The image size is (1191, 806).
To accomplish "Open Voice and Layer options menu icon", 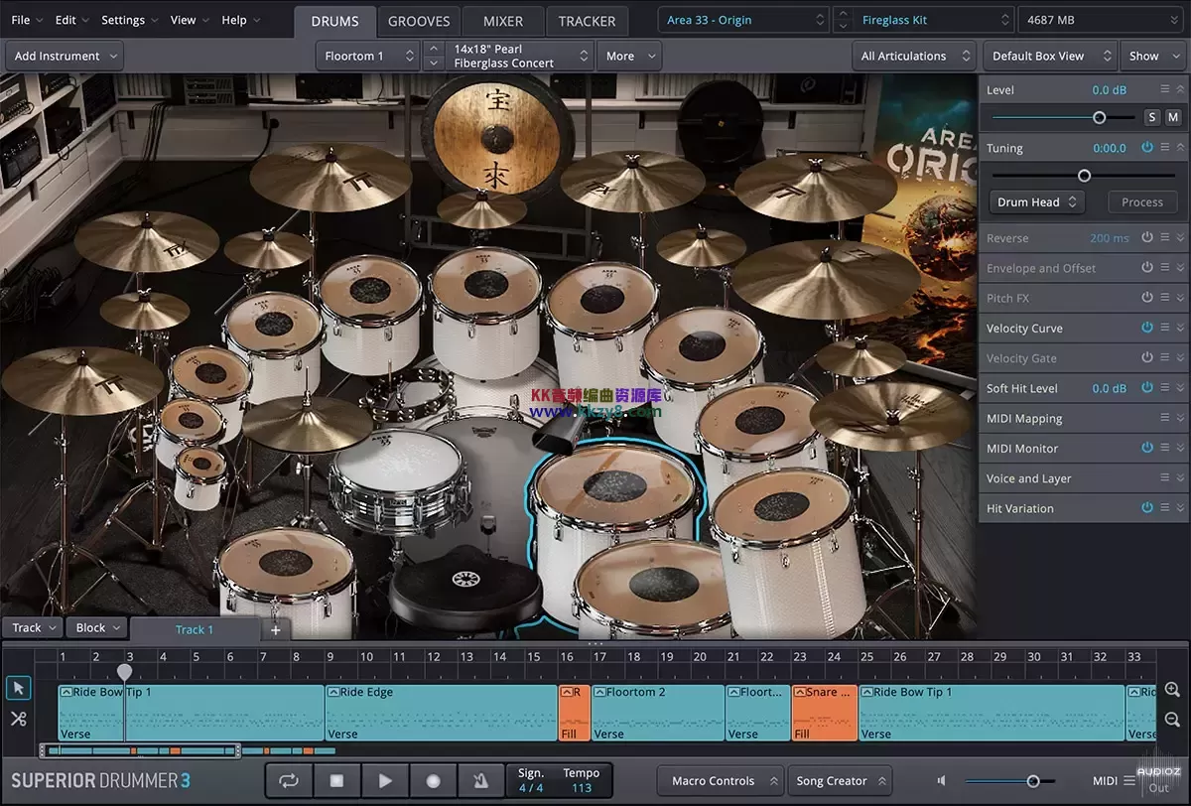I will click(x=1165, y=477).
